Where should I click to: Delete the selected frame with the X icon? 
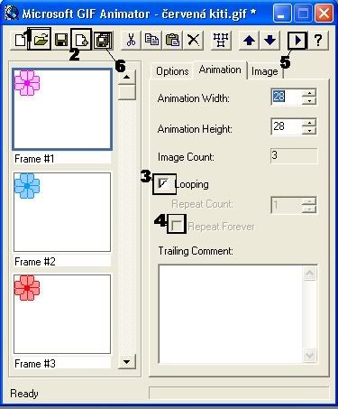[x=193, y=40]
